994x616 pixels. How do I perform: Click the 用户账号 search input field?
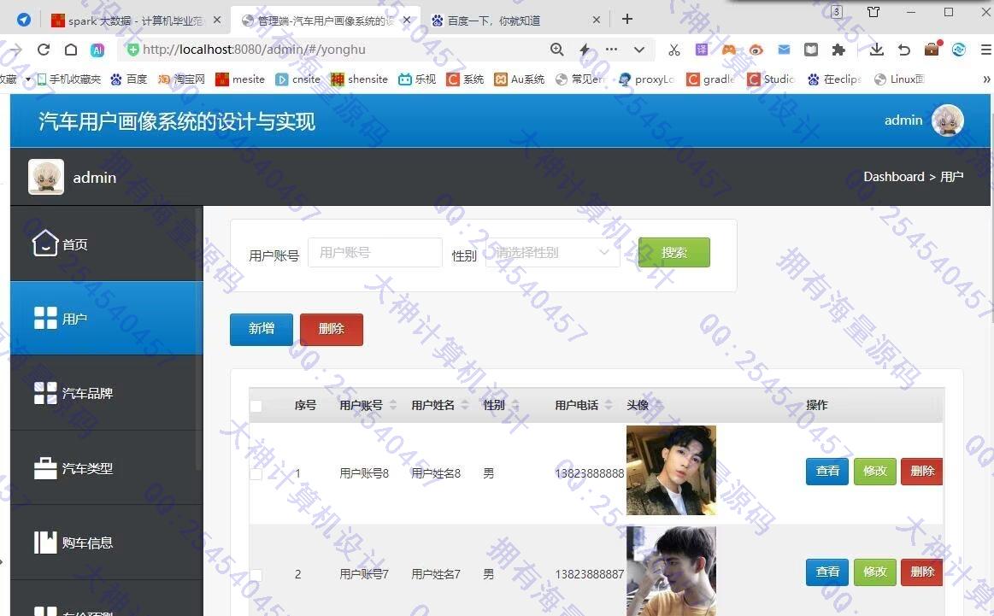click(374, 252)
